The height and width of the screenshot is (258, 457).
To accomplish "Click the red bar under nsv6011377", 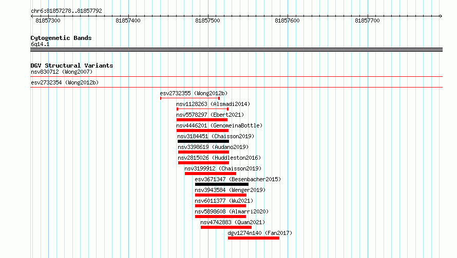I will [x=221, y=206].
